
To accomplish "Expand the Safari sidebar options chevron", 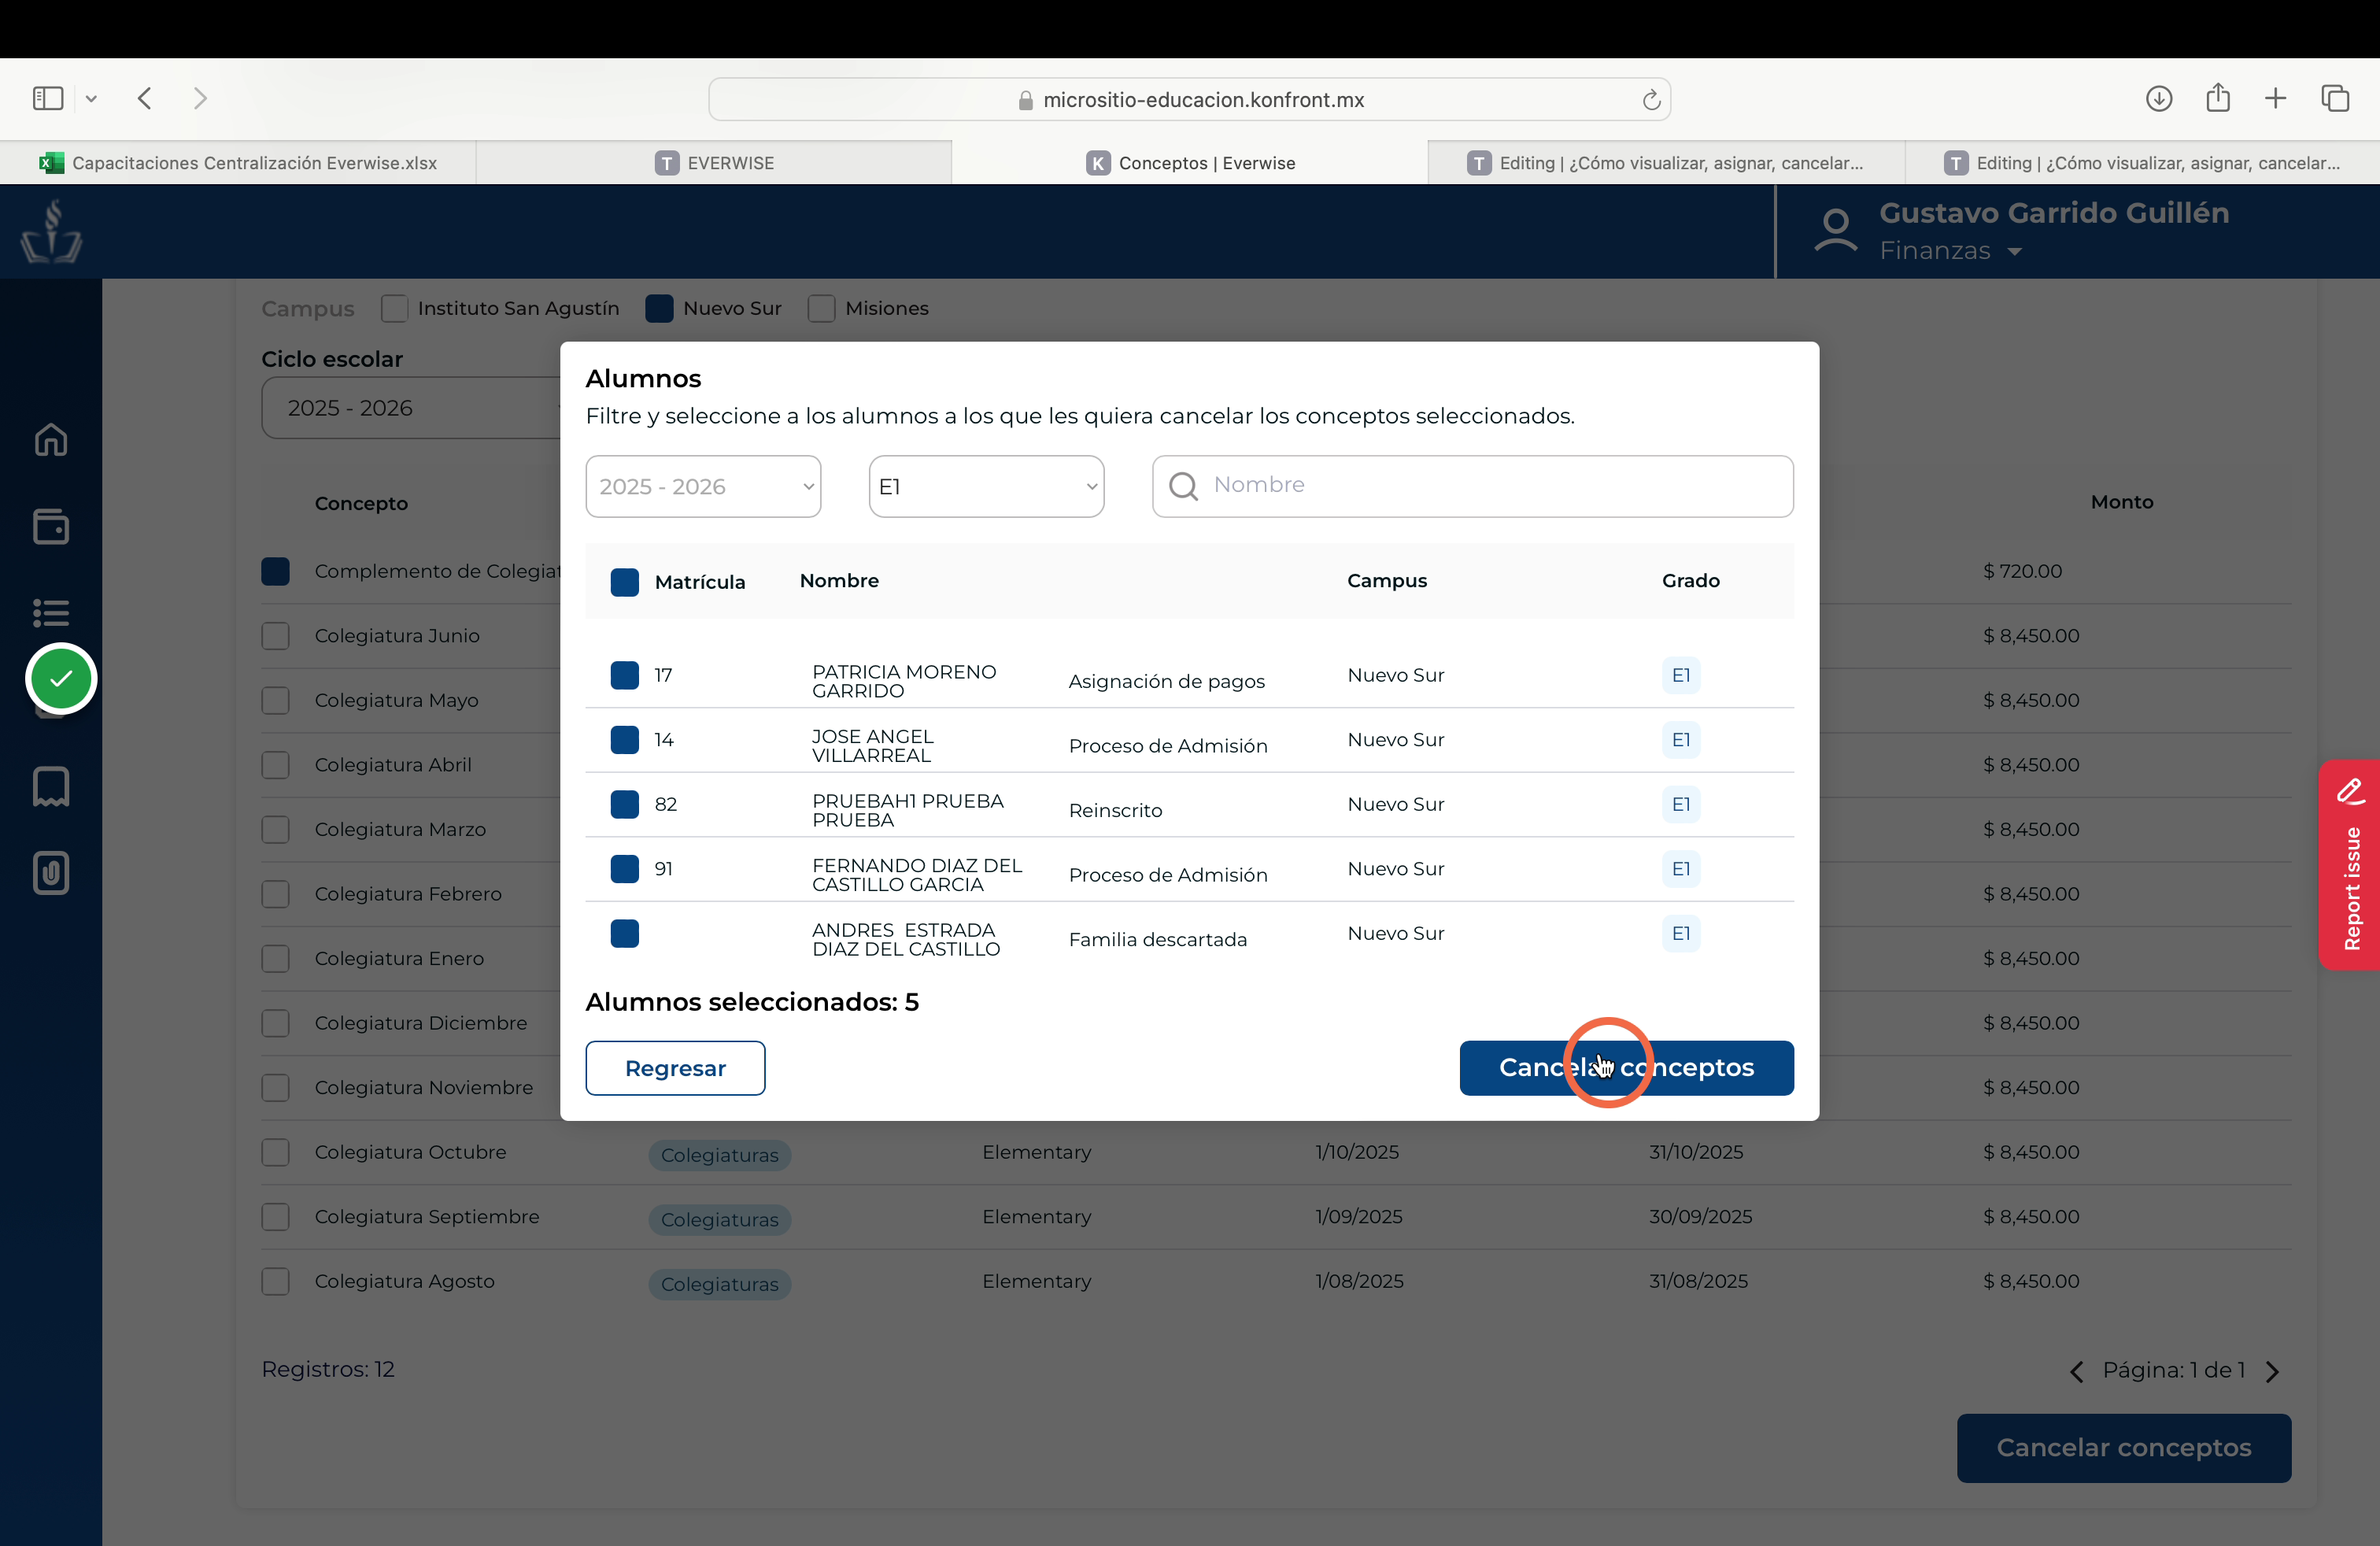I will click(91, 98).
